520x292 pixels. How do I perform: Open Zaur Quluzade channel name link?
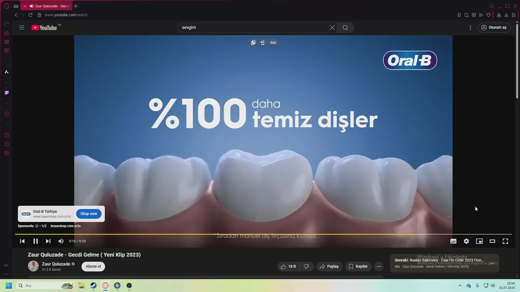[x=56, y=264]
